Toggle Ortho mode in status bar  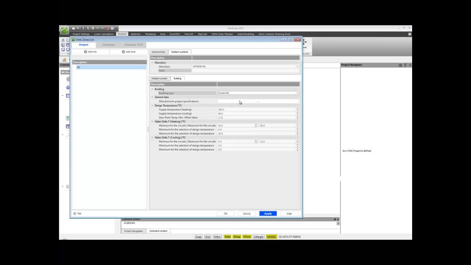pyautogui.click(x=217, y=237)
